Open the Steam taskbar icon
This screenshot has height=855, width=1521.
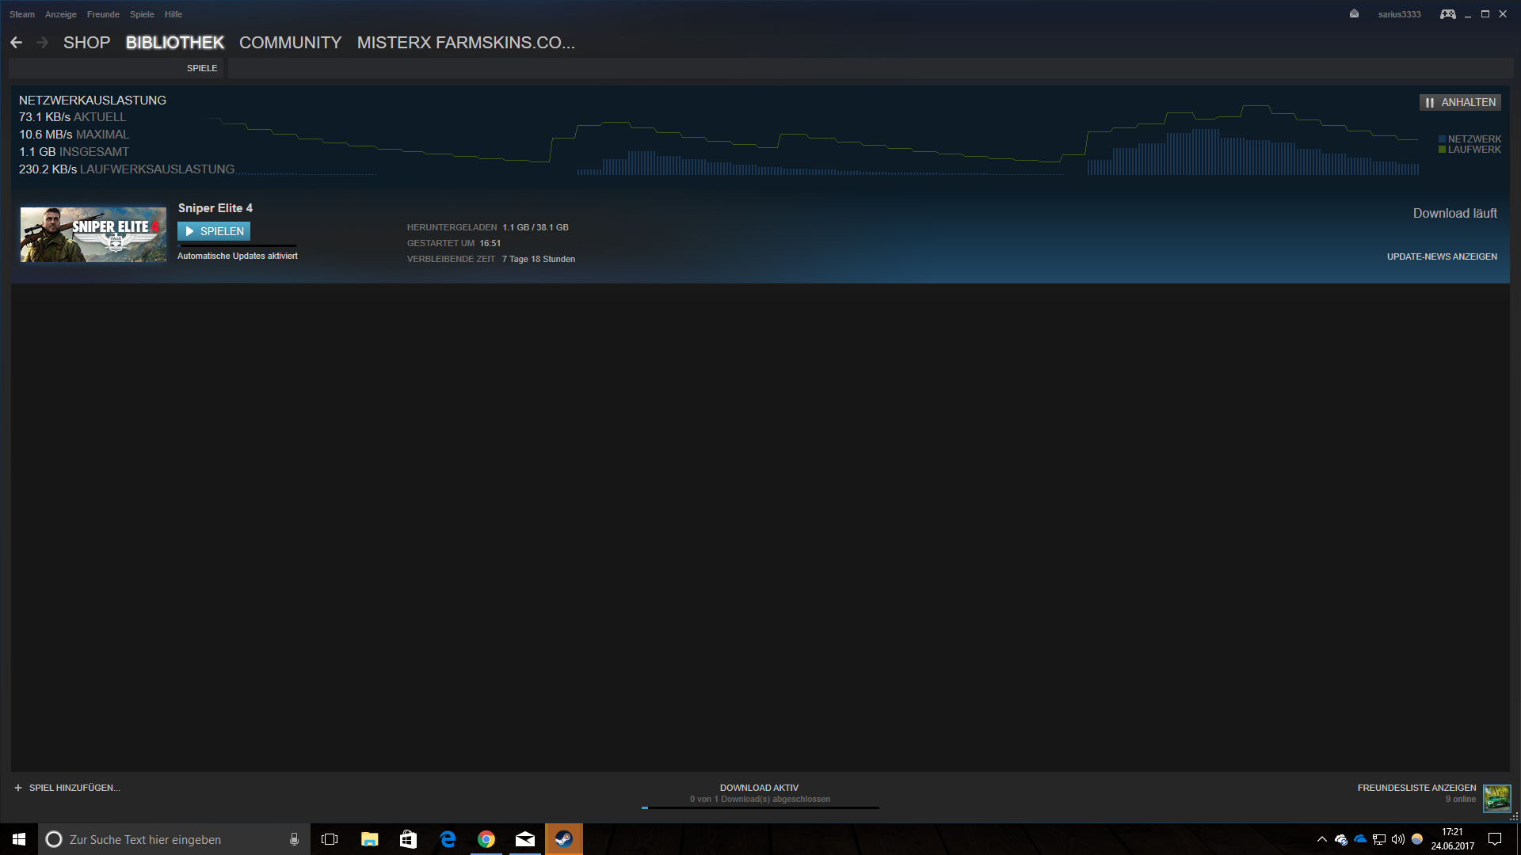coord(564,839)
